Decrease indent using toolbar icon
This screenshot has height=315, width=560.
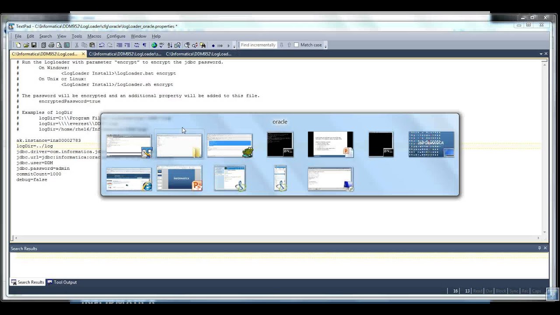click(x=119, y=45)
